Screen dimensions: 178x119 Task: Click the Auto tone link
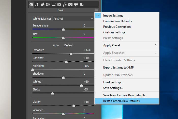(56, 45)
